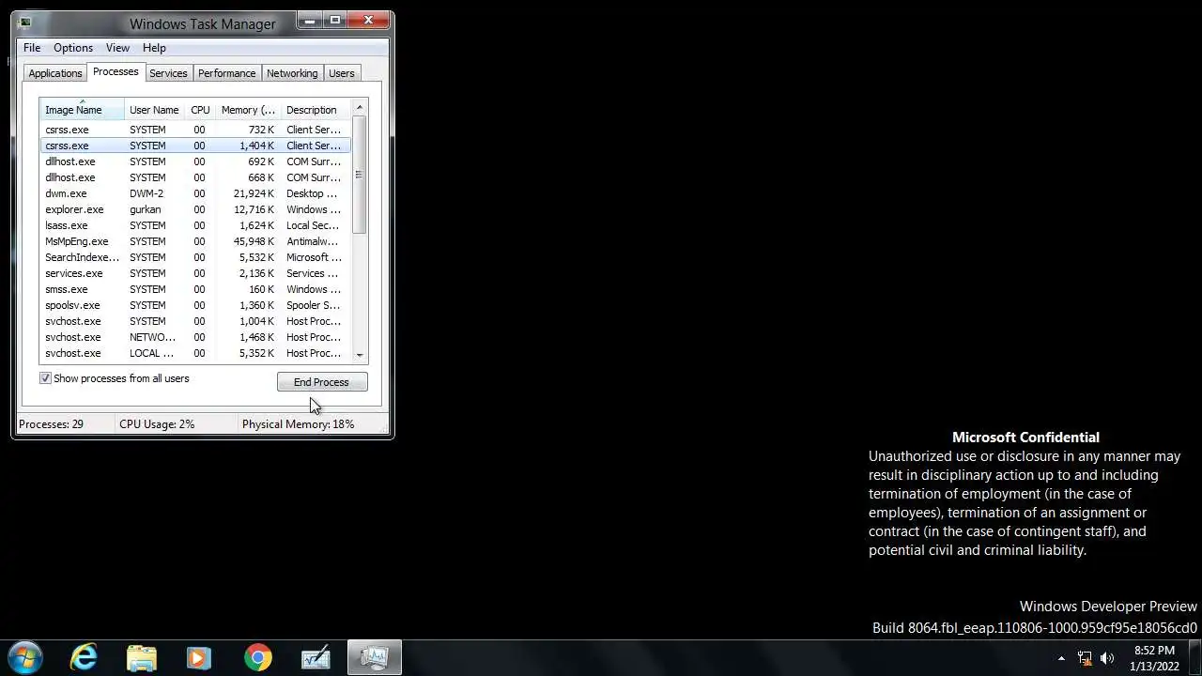
Task: Click the Physical Memory: 18% status entry
Action: (x=299, y=424)
